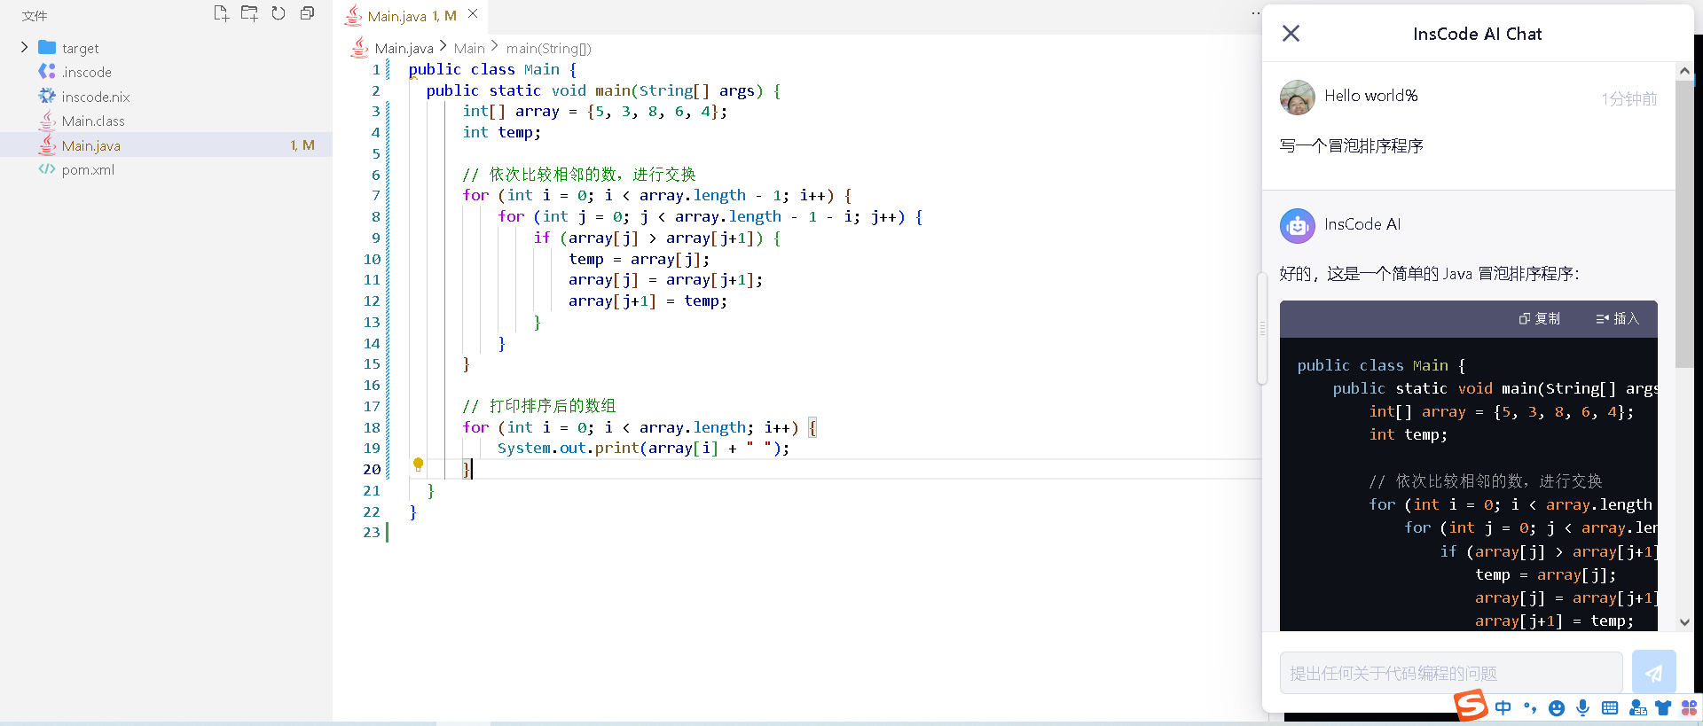The image size is (1703, 726).
Task: Refresh the file explorer
Action: pos(279,13)
